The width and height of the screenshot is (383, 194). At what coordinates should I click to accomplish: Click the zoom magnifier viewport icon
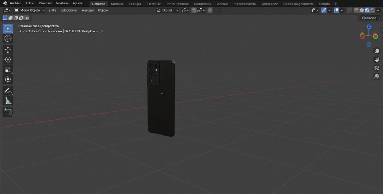[377, 51]
